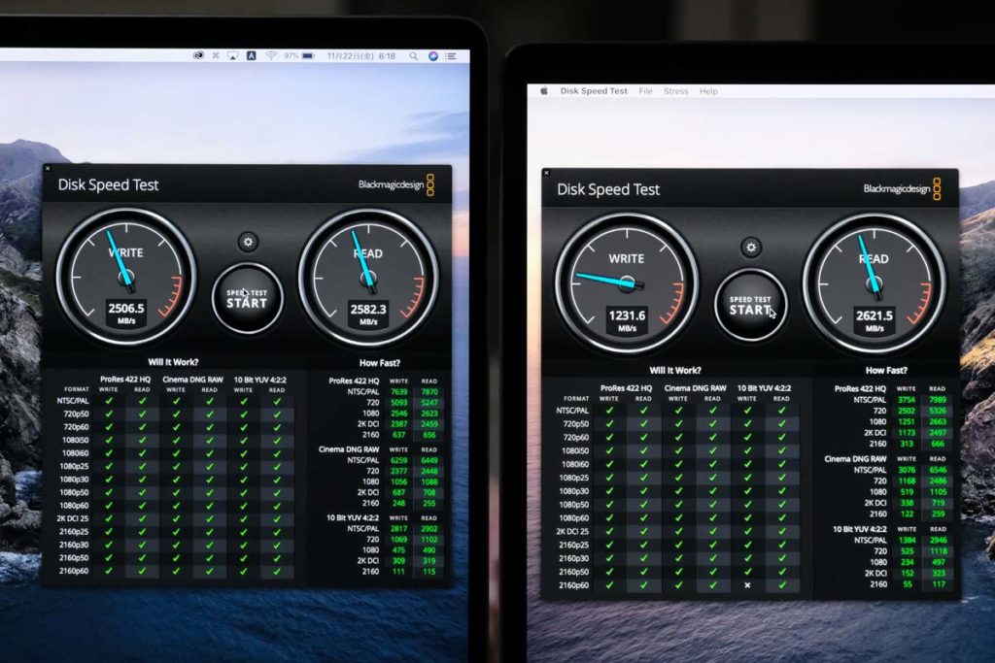Click value 3754 in right How Fast table
Viewport: 995px width, 663px height.
(x=907, y=399)
